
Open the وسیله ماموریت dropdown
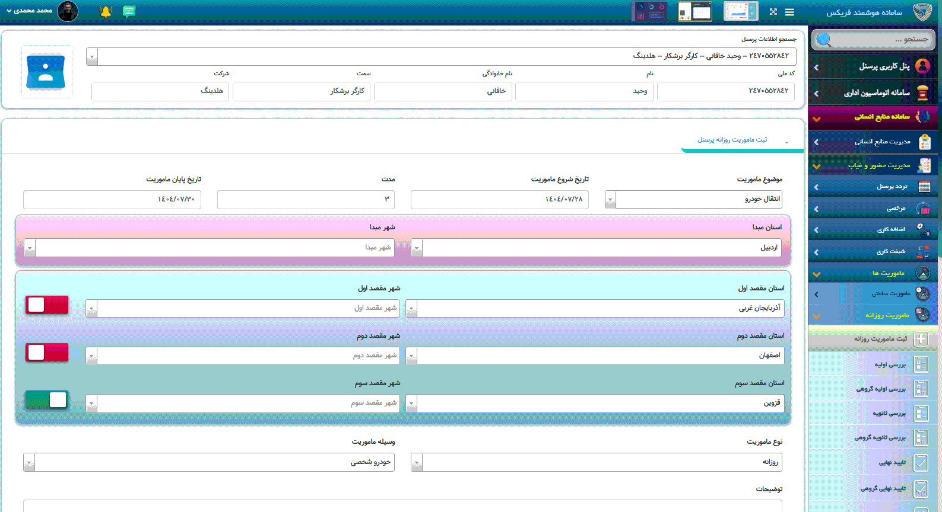[x=30, y=462]
